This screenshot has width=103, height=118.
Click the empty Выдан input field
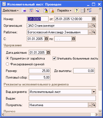pyautogui.click(x=62, y=98)
